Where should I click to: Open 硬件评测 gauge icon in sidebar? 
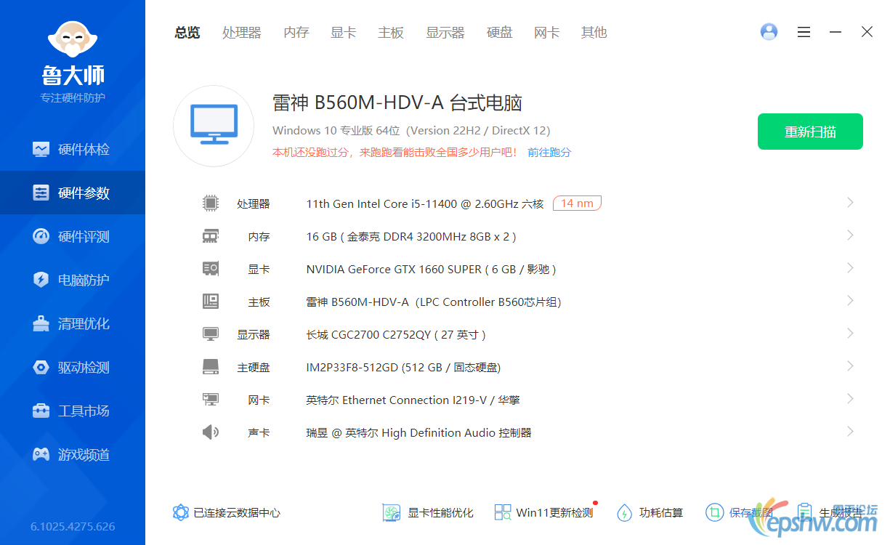coord(41,236)
